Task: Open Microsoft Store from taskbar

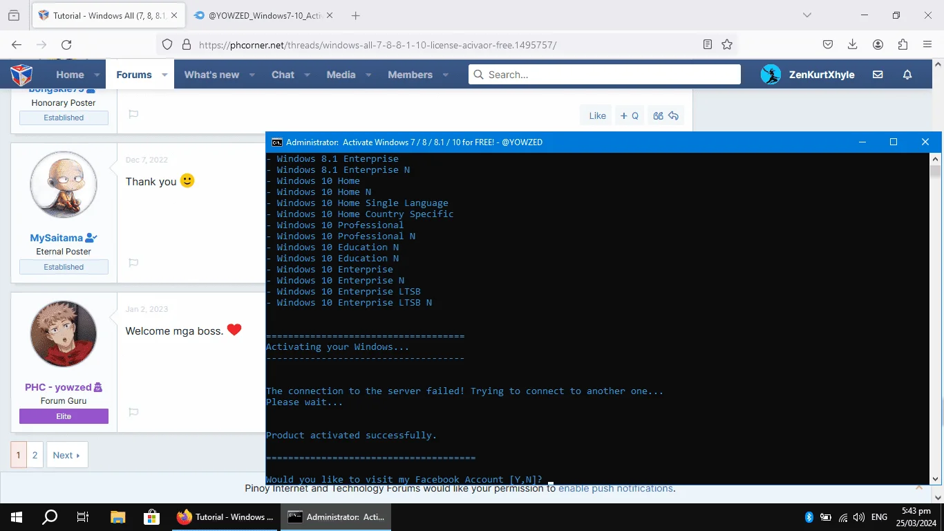Action: tap(151, 516)
